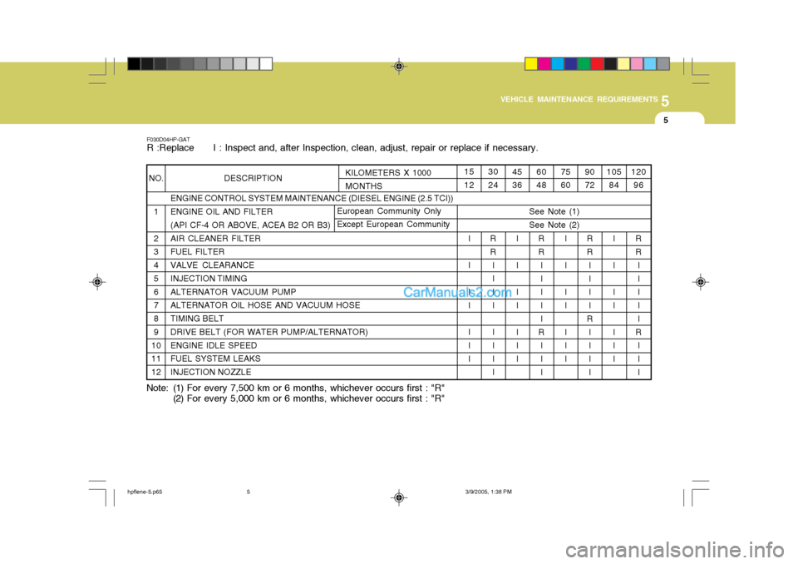Click the green swatch in the color bar

point(584,64)
